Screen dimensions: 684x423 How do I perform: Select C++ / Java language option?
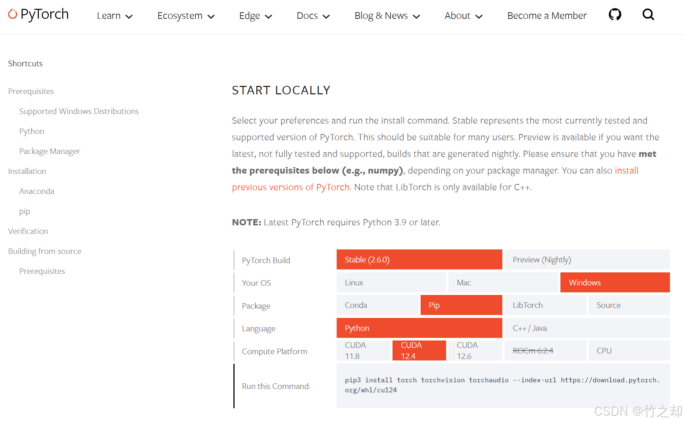pyautogui.click(x=587, y=328)
